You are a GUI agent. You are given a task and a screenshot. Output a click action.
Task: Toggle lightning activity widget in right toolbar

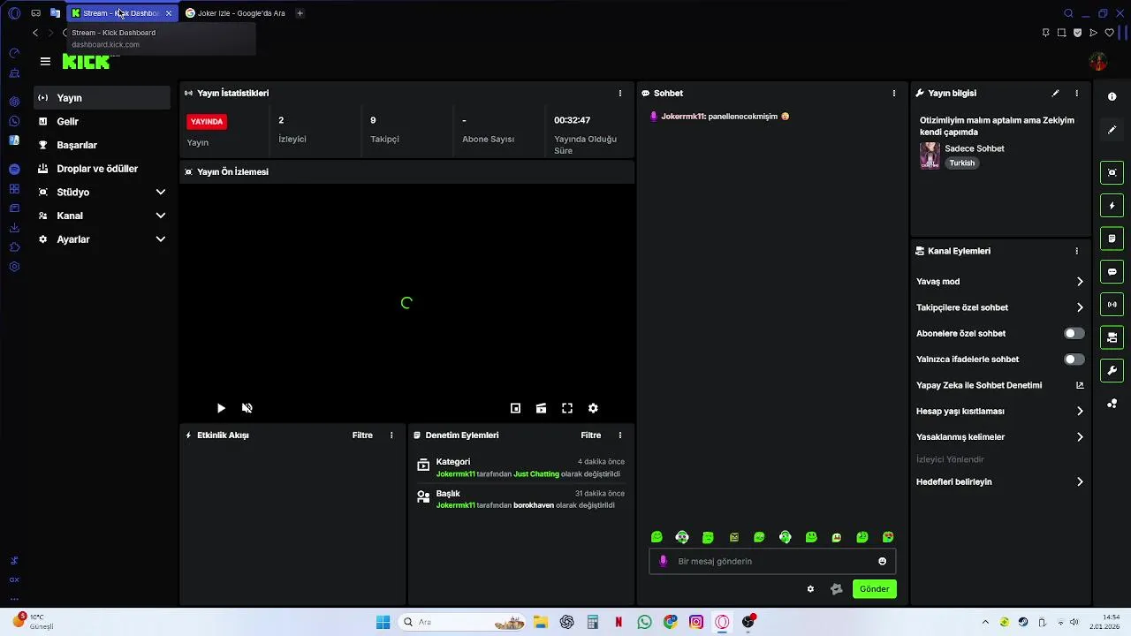coord(1112,206)
